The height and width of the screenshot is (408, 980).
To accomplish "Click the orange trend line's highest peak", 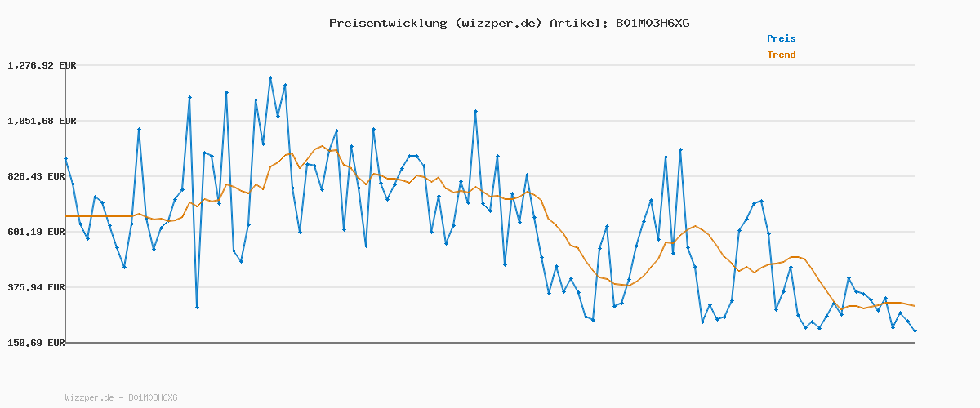I will click(323, 147).
